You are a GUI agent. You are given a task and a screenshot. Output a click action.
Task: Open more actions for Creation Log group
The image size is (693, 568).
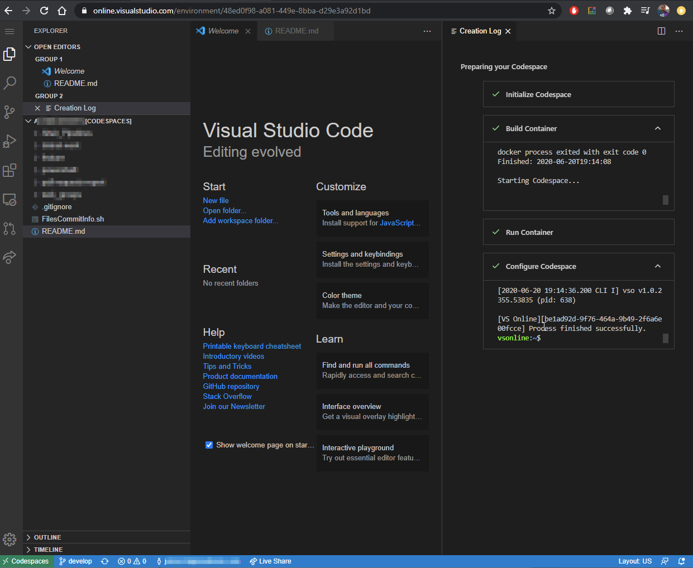coord(679,31)
